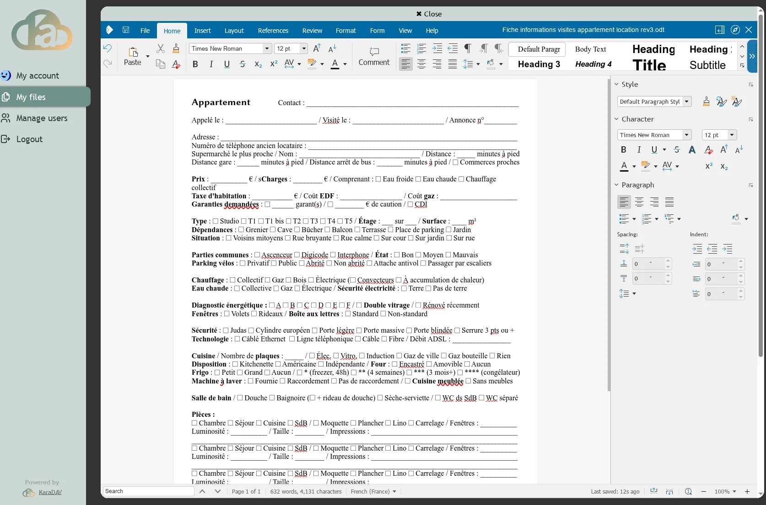This screenshot has width=766, height=505.
Task: Toggle formatting marks with the pilcrow icon
Action: click(468, 48)
